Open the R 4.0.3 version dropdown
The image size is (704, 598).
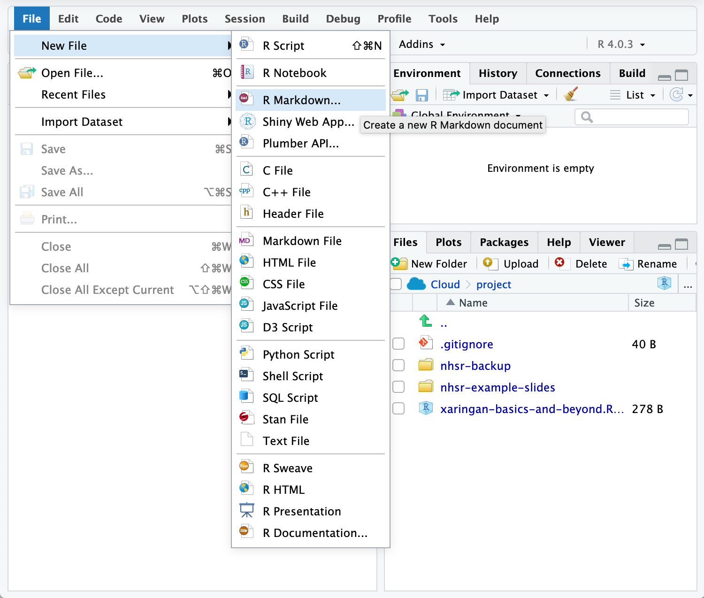pos(621,44)
